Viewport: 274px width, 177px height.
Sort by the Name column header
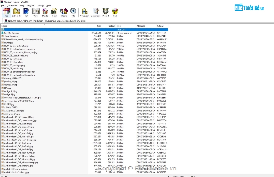pos(44,26)
